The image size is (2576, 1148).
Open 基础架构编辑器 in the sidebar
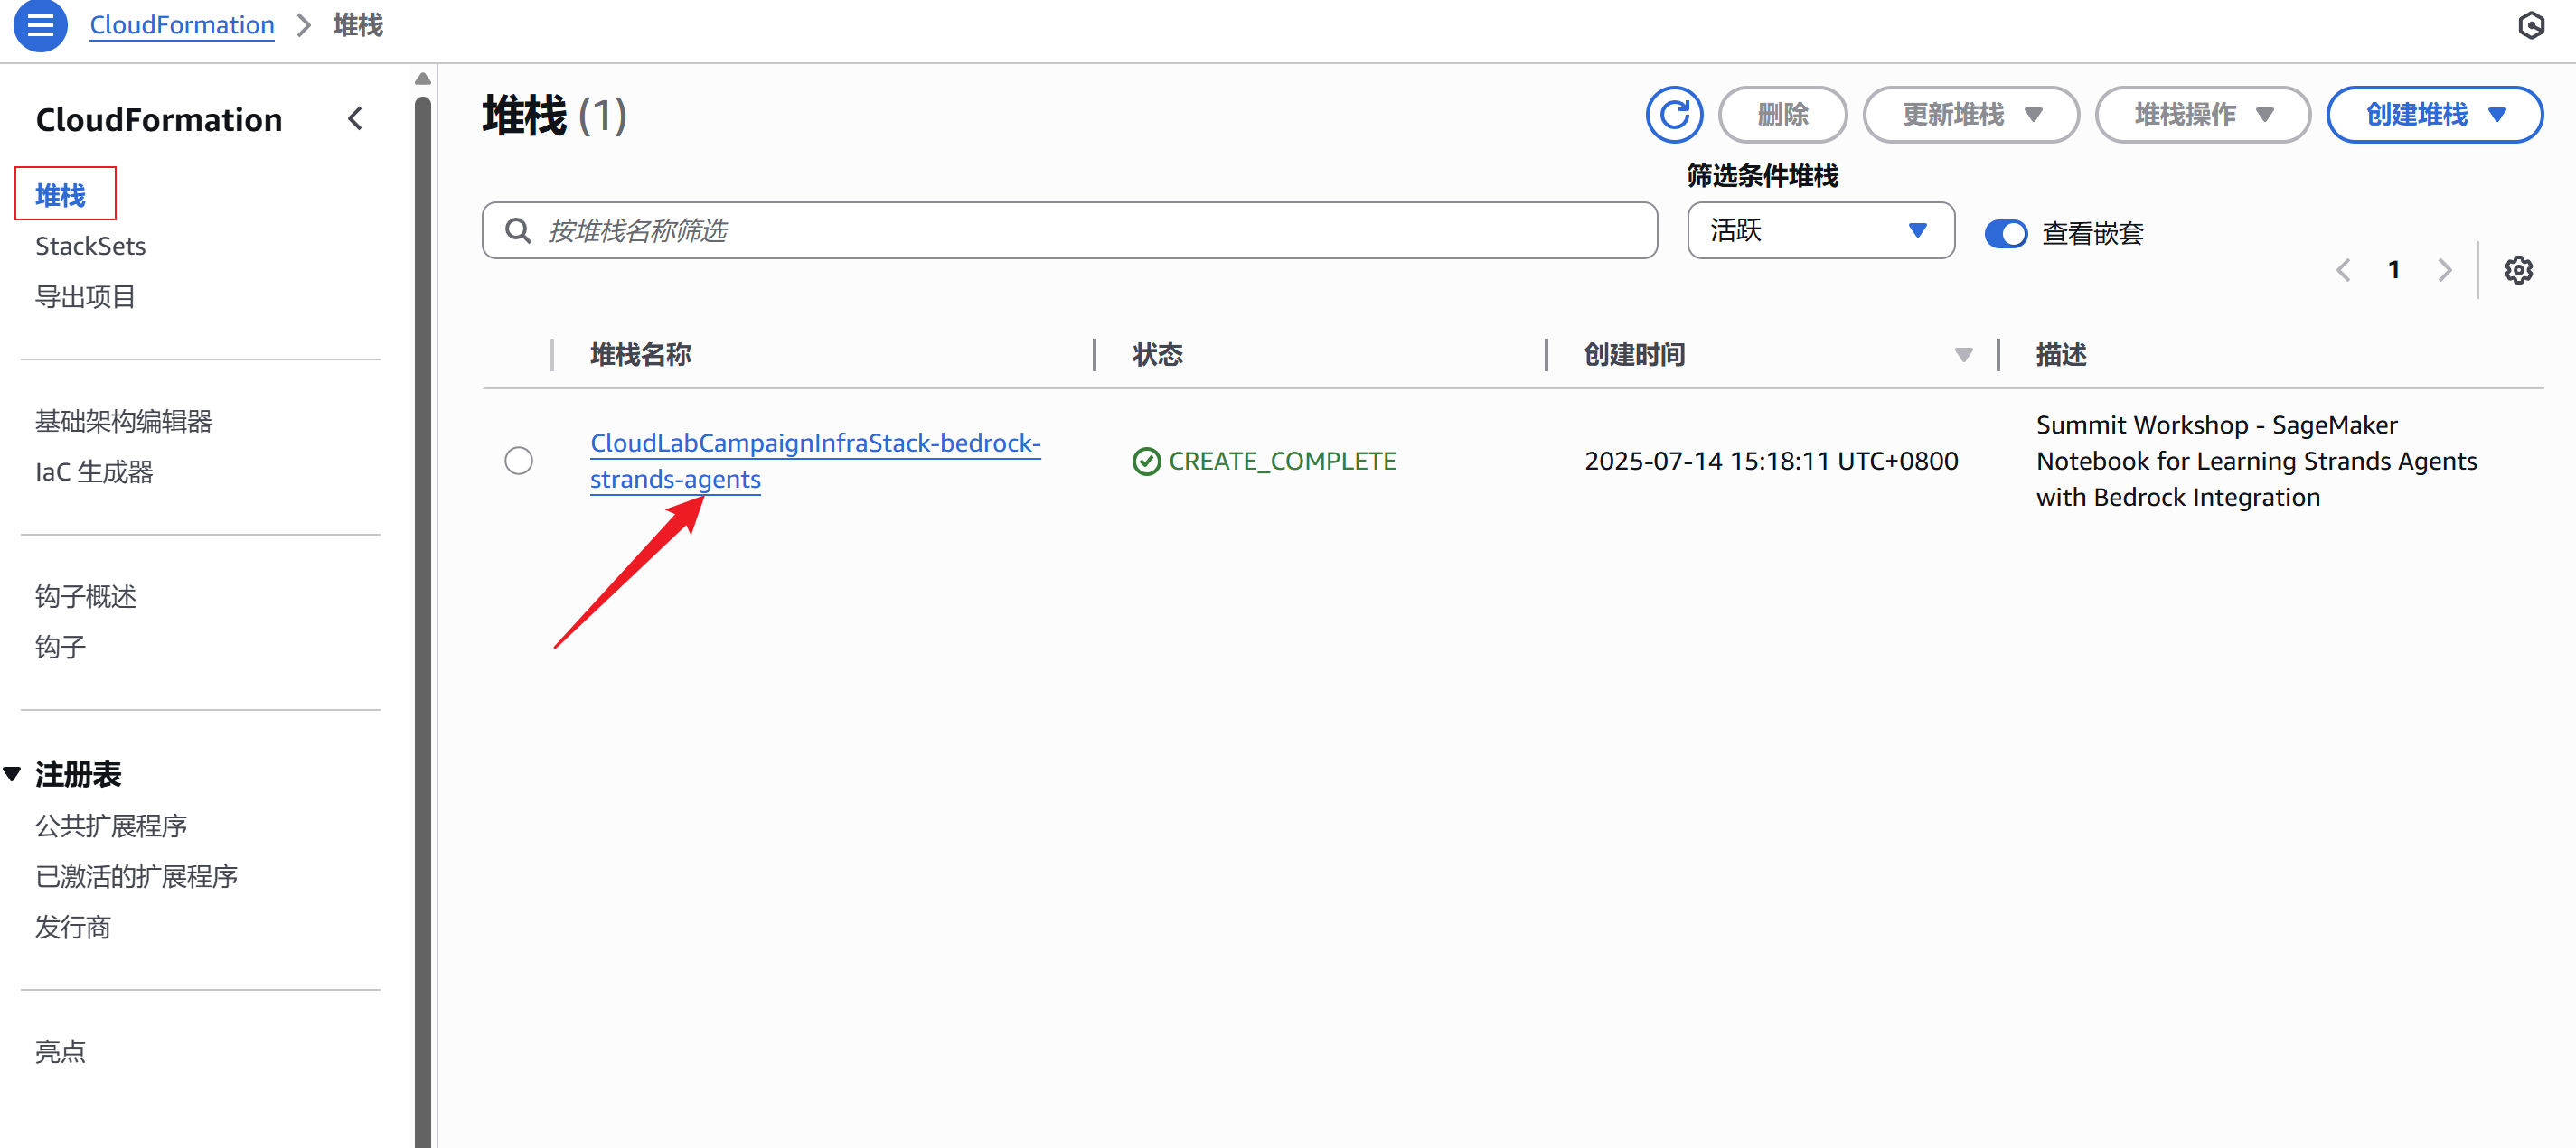click(x=123, y=422)
